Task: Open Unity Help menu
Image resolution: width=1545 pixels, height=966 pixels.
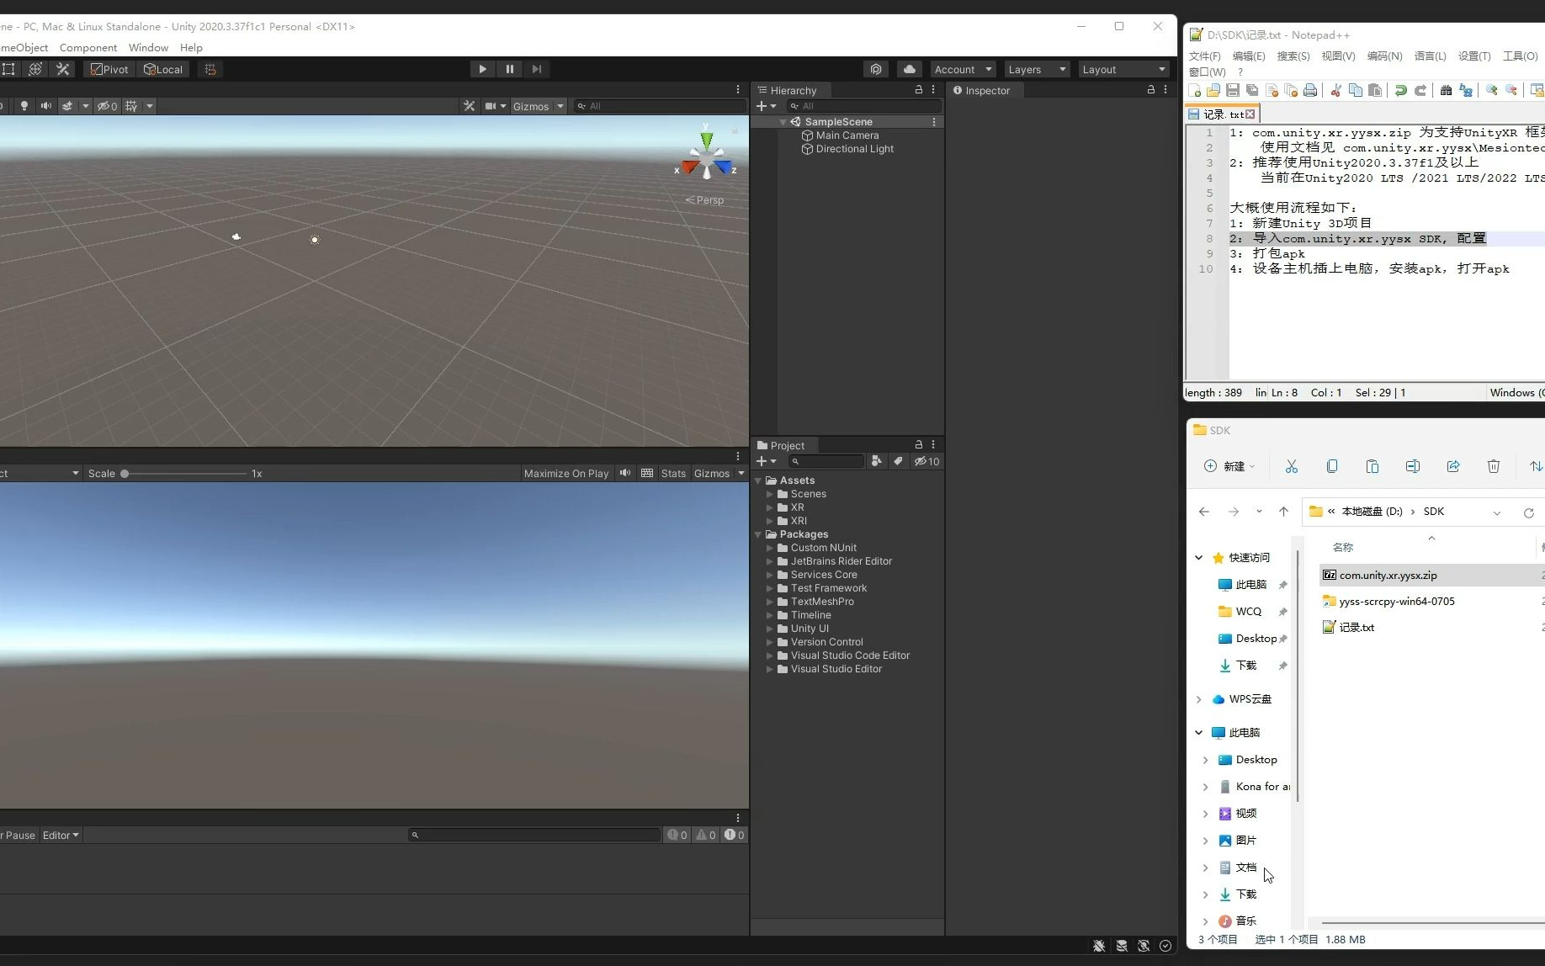Action: pos(191,48)
